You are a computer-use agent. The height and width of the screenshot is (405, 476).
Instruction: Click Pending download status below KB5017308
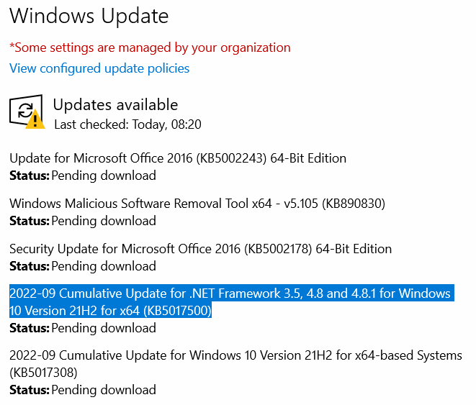(104, 390)
